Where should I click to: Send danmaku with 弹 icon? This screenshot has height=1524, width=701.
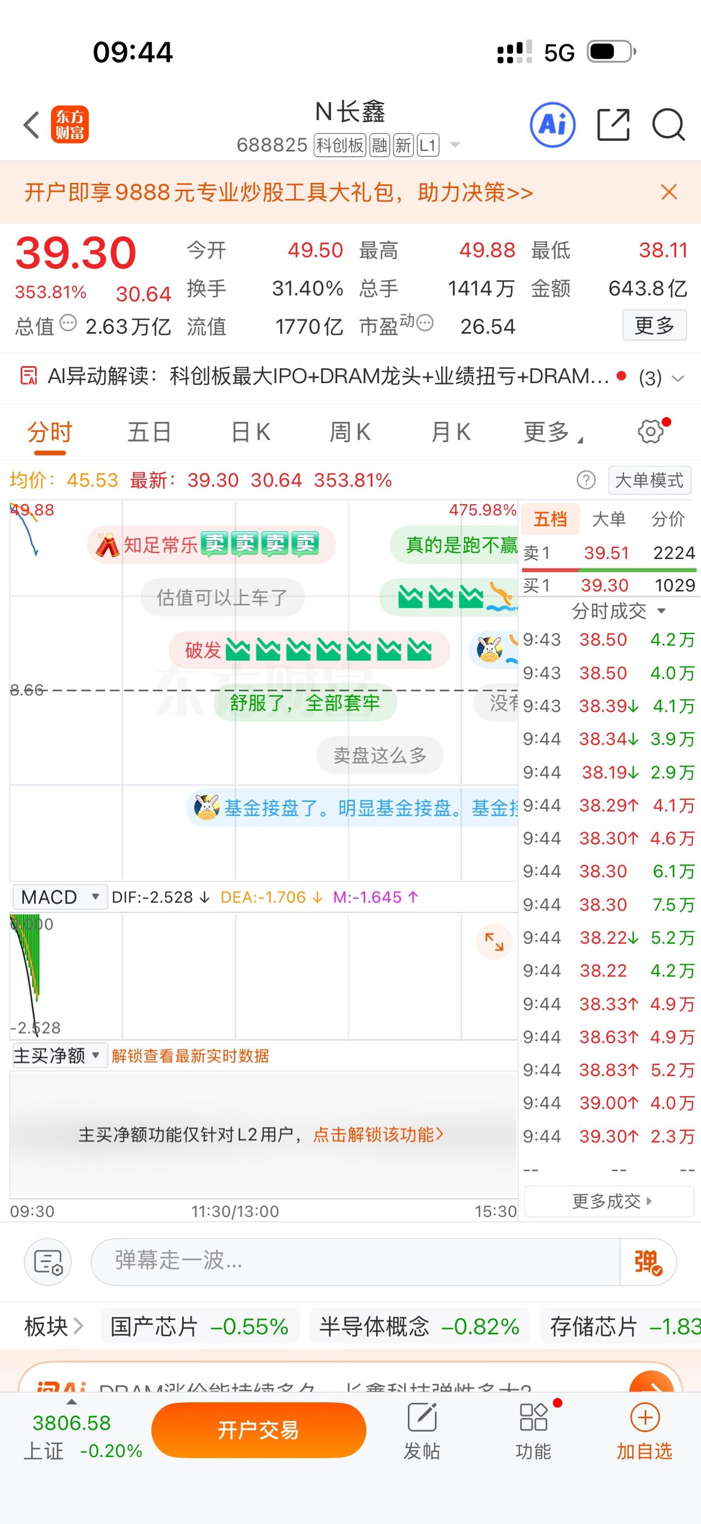click(x=648, y=1262)
